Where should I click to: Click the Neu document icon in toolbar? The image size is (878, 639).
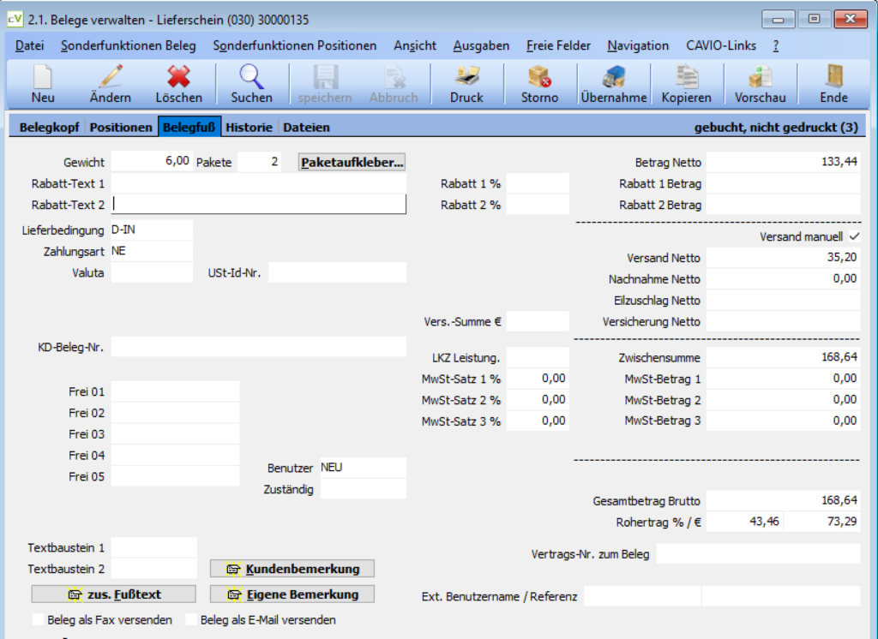click(43, 76)
